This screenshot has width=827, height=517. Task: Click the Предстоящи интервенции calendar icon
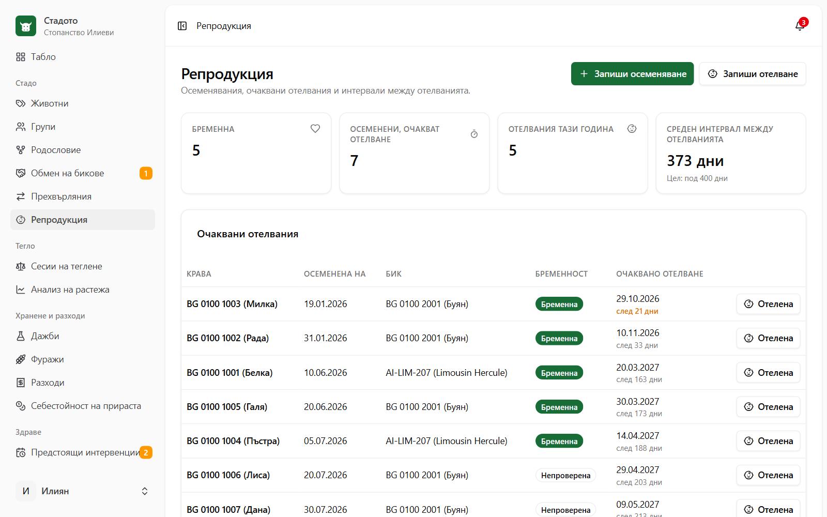pyautogui.click(x=21, y=452)
